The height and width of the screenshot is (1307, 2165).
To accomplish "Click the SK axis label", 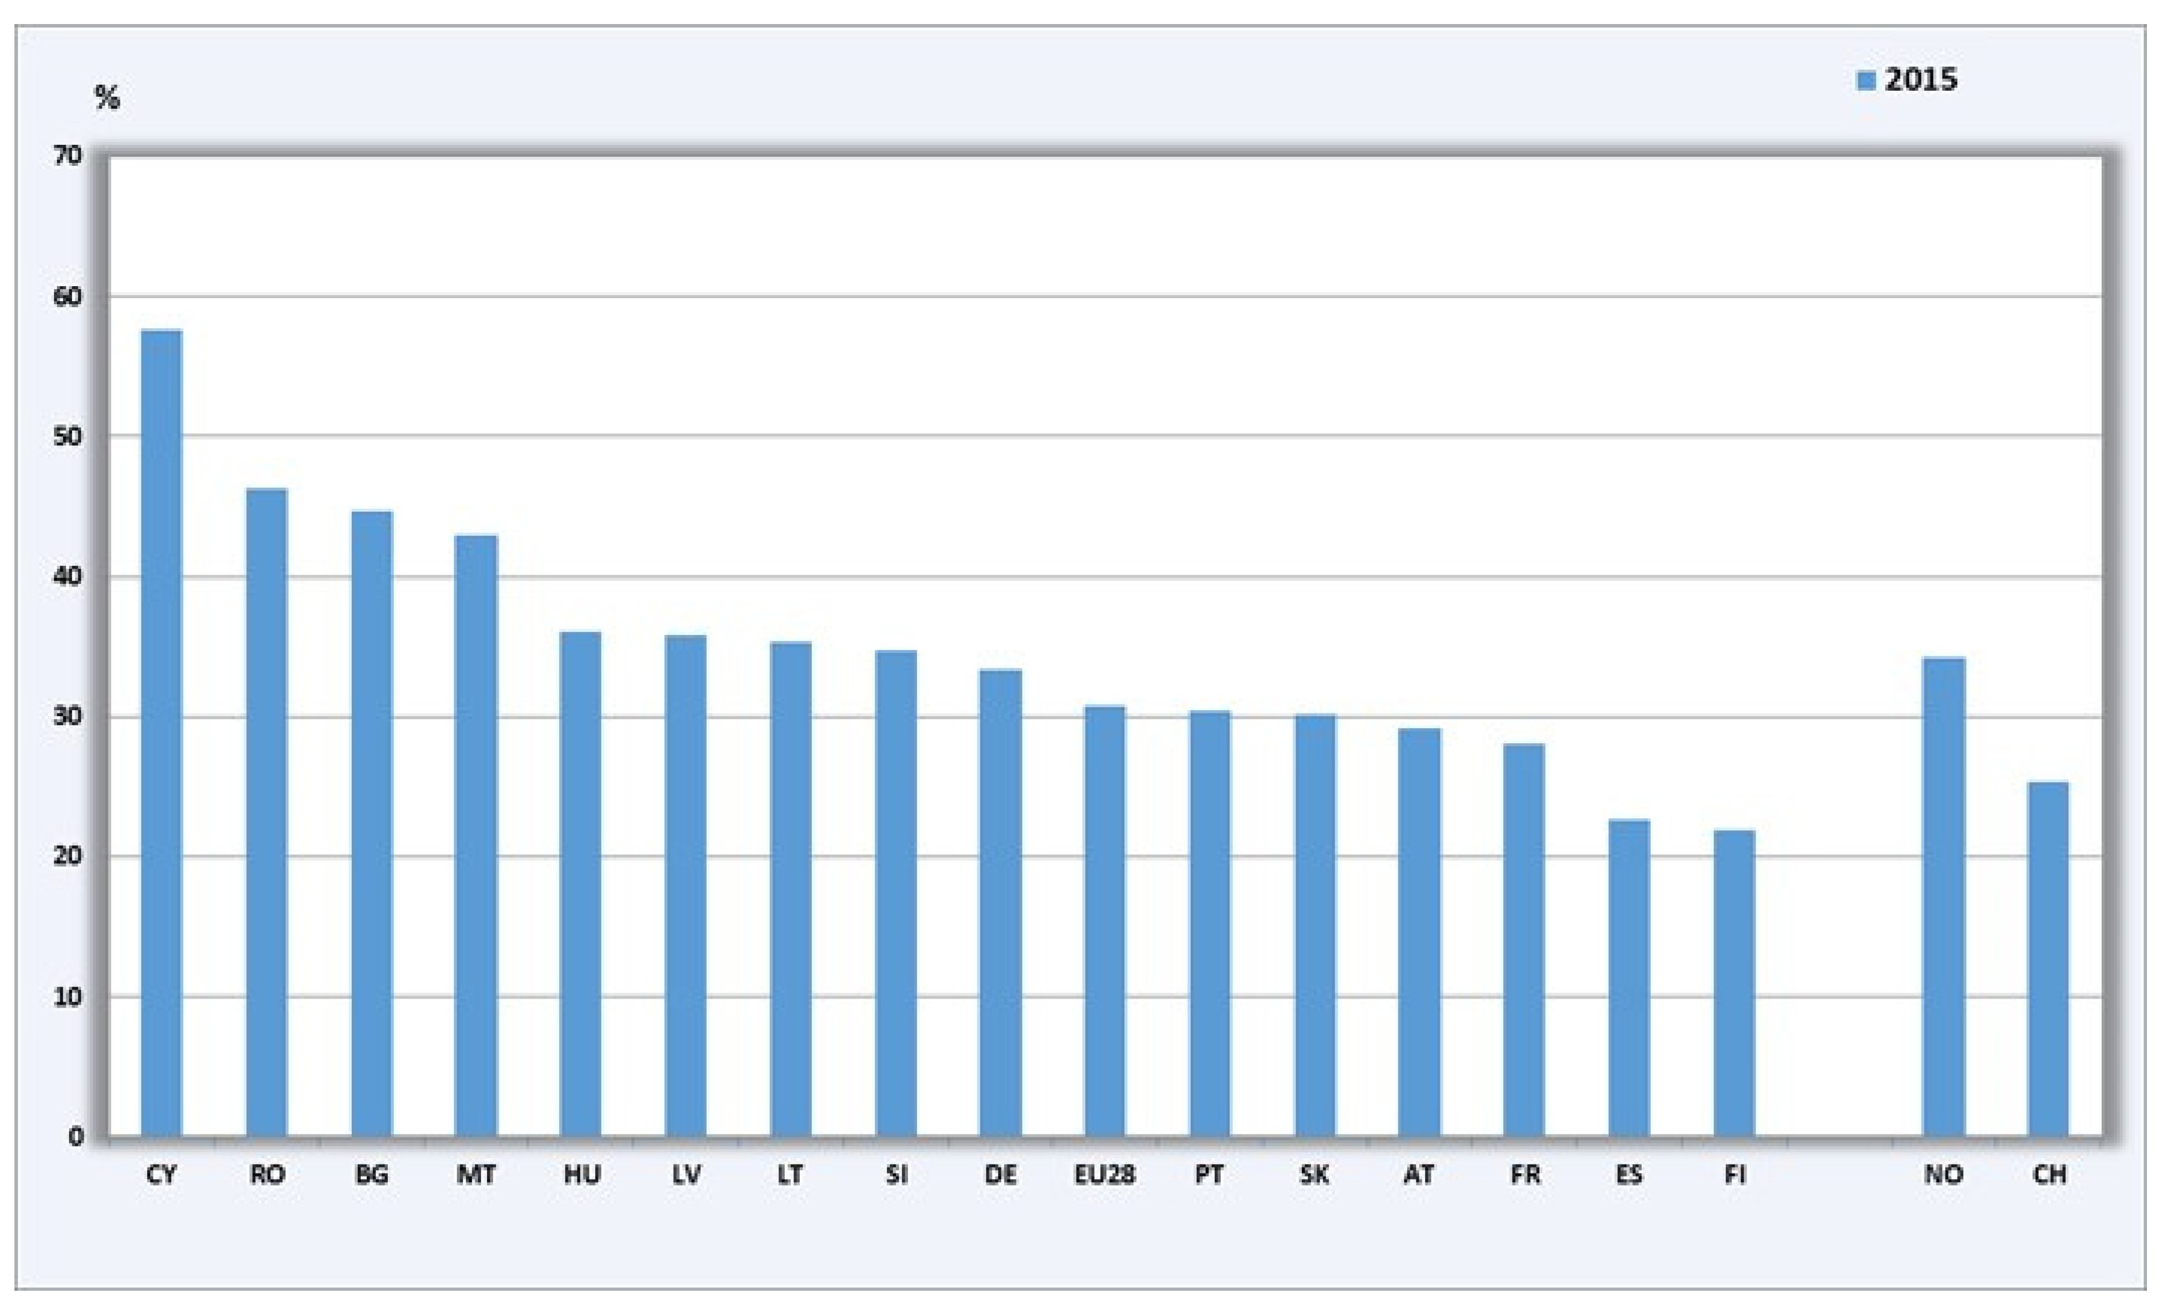I will pos(1315,1174).
